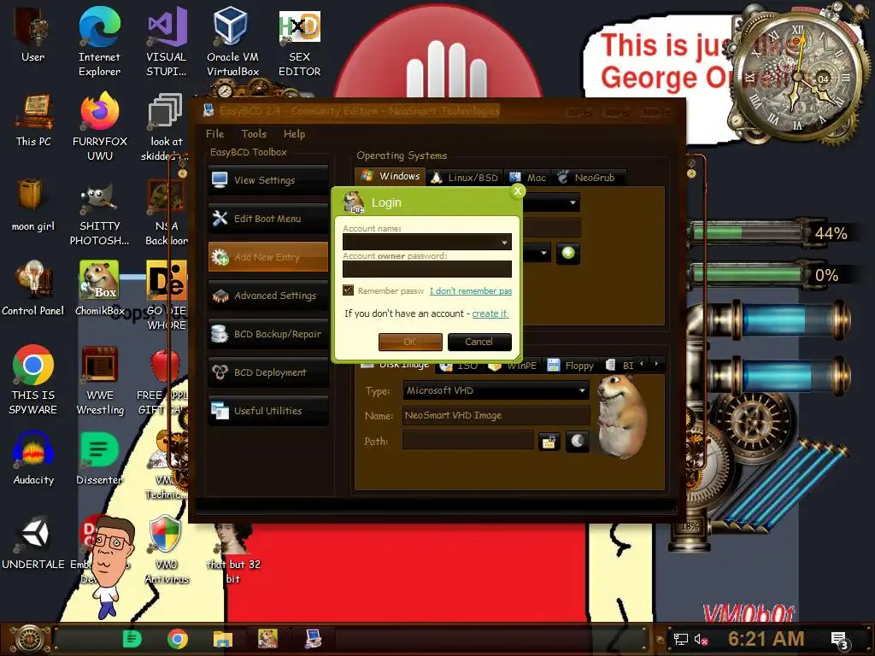Switch to the Windows tab
This screenshot has width=875, height=656.
tap(390, 176)
